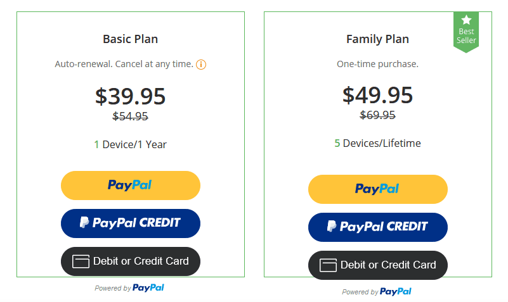The image size is (508, 302).
Task: Choose PayPal CREDIT for the Basic Plan
Action: click(131, 223)
